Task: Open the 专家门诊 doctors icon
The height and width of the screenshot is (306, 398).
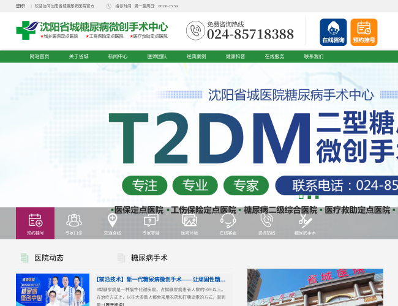Action: pos(74,220)
